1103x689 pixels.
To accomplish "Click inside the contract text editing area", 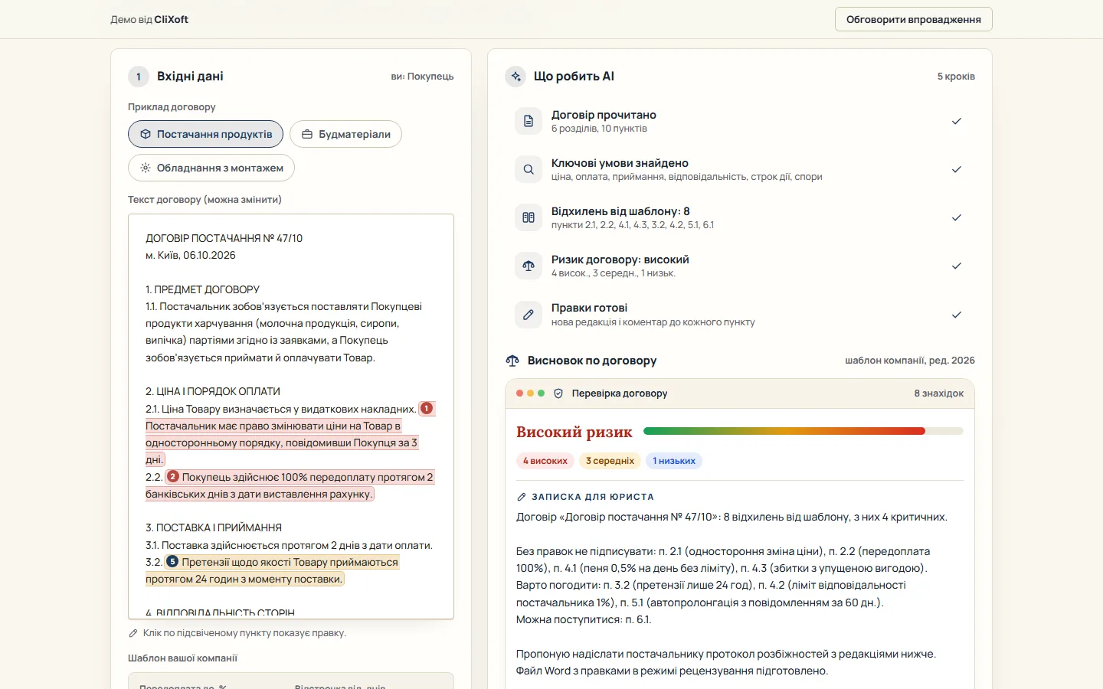I will pyautogui.click(x=291, y=416).
